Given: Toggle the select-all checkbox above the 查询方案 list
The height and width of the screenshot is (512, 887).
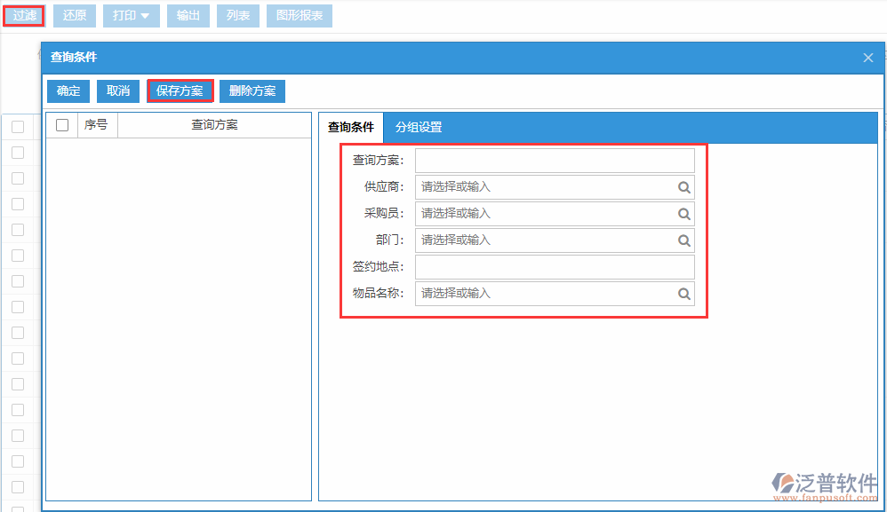Looking at the screenshot, I should (61, 125).
